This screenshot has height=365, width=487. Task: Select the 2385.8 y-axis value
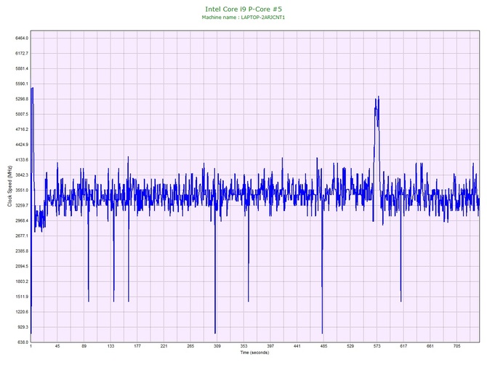tap(22, 252)
